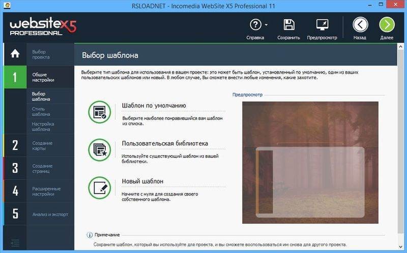Click the Новый шаблон pencil icon
This screenshot has width=407, height=253.
coord(99,187)
